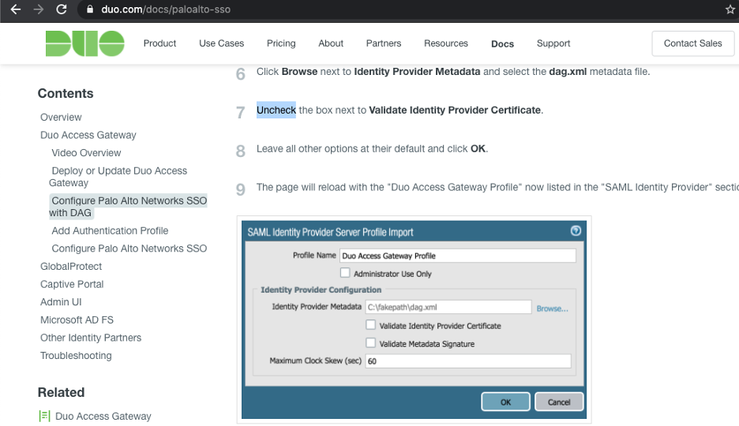Go to Video Overview section
This screenshot has width=739, height=426.
(86, 153)
